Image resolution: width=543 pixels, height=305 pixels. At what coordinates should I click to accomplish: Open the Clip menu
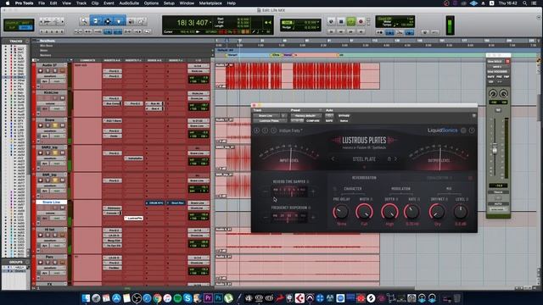click(95, 3)
